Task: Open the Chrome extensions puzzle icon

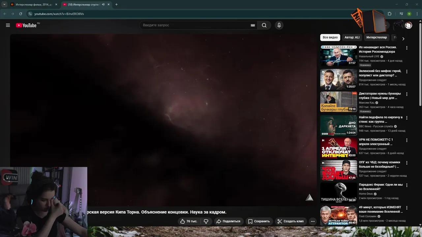Action: tap(389, 14)
